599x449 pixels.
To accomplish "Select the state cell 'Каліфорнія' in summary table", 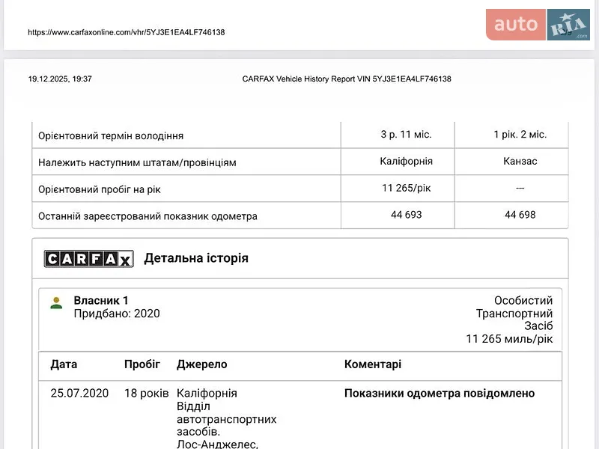I will pyautogui.click(x=406, y=161).
